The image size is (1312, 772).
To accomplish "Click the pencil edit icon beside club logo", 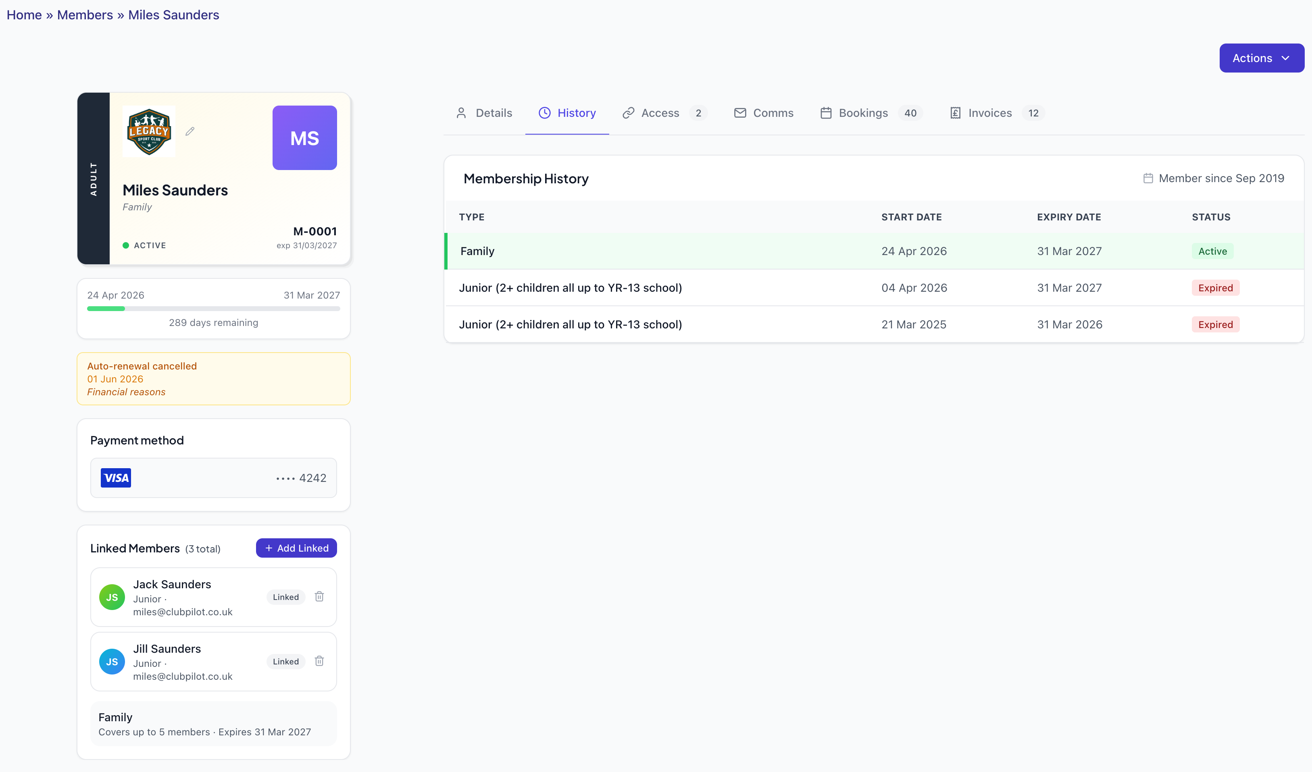I will [190, 131].
